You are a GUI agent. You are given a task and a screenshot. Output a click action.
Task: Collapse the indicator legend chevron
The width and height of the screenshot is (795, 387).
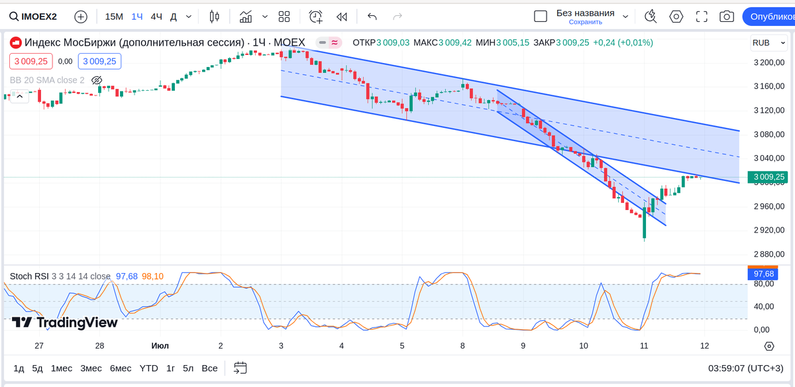pyautogui.click(x=19, y=97)
